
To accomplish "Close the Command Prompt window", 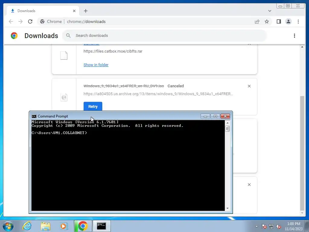I will 225,116.
